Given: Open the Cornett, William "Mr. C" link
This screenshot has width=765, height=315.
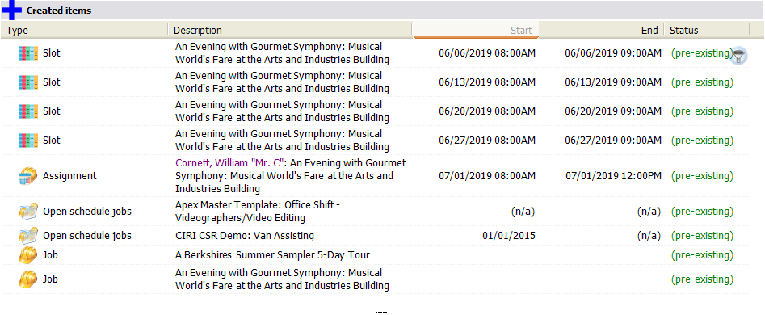Looking at the screenshot, I should (x=229, y=163).
